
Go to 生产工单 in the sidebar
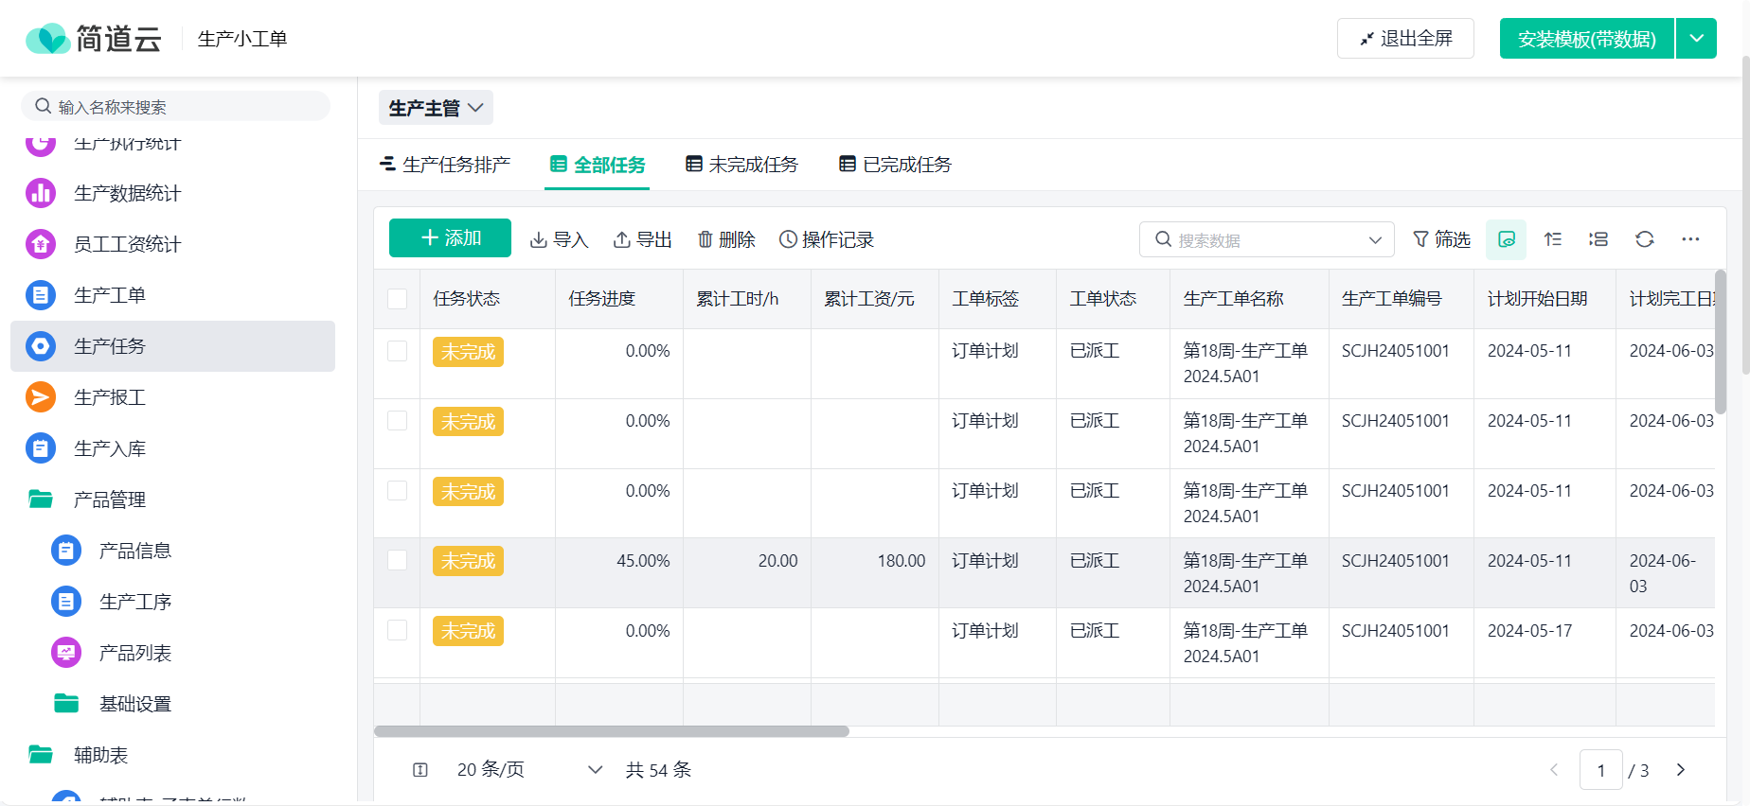coord(172,295)
